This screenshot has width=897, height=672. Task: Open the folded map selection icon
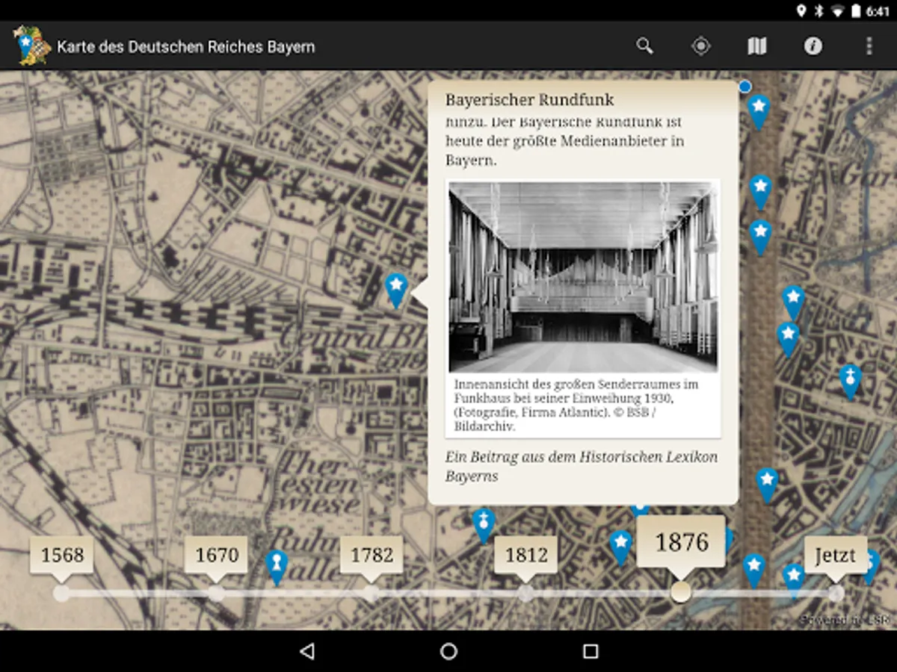click(x=757, y=46)
